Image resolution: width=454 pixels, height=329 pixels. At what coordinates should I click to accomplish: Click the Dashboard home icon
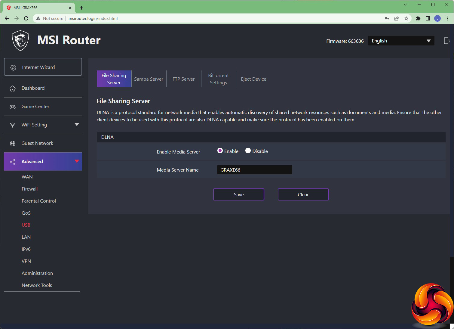coord(13,88)
